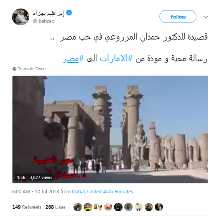
Task: Click the Translate Tweet link
Action: tap(32, 69)
